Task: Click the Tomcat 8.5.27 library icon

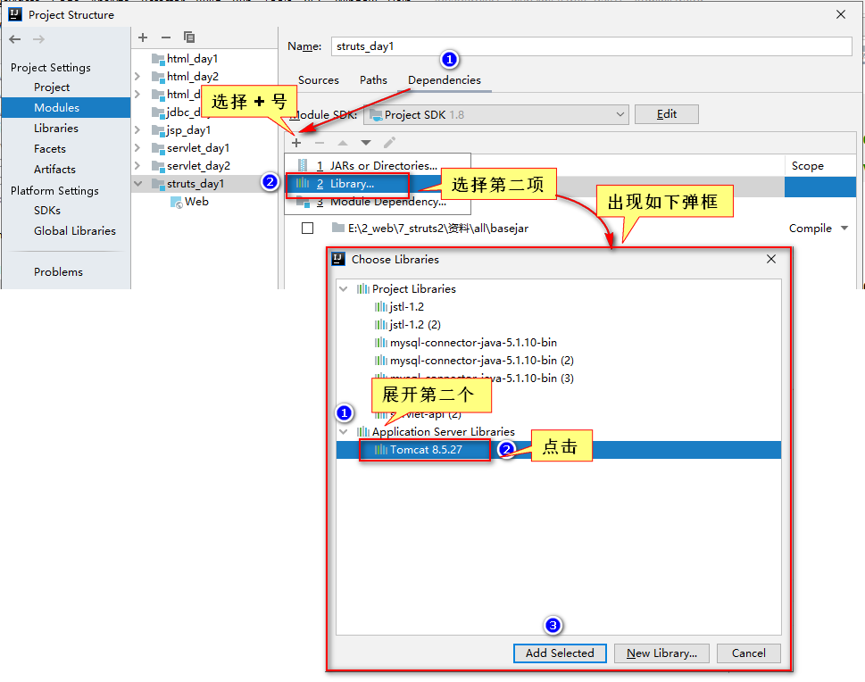Action: pos(380,450)
